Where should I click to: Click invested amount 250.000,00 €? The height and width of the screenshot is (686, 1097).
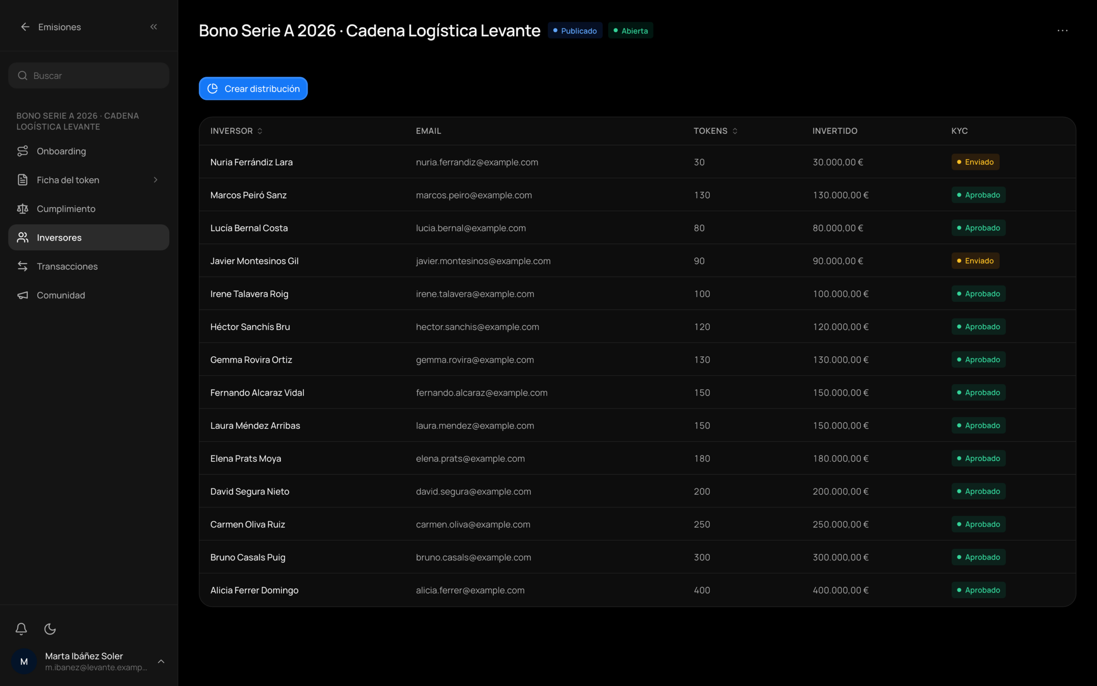click(x=840, y=524)
